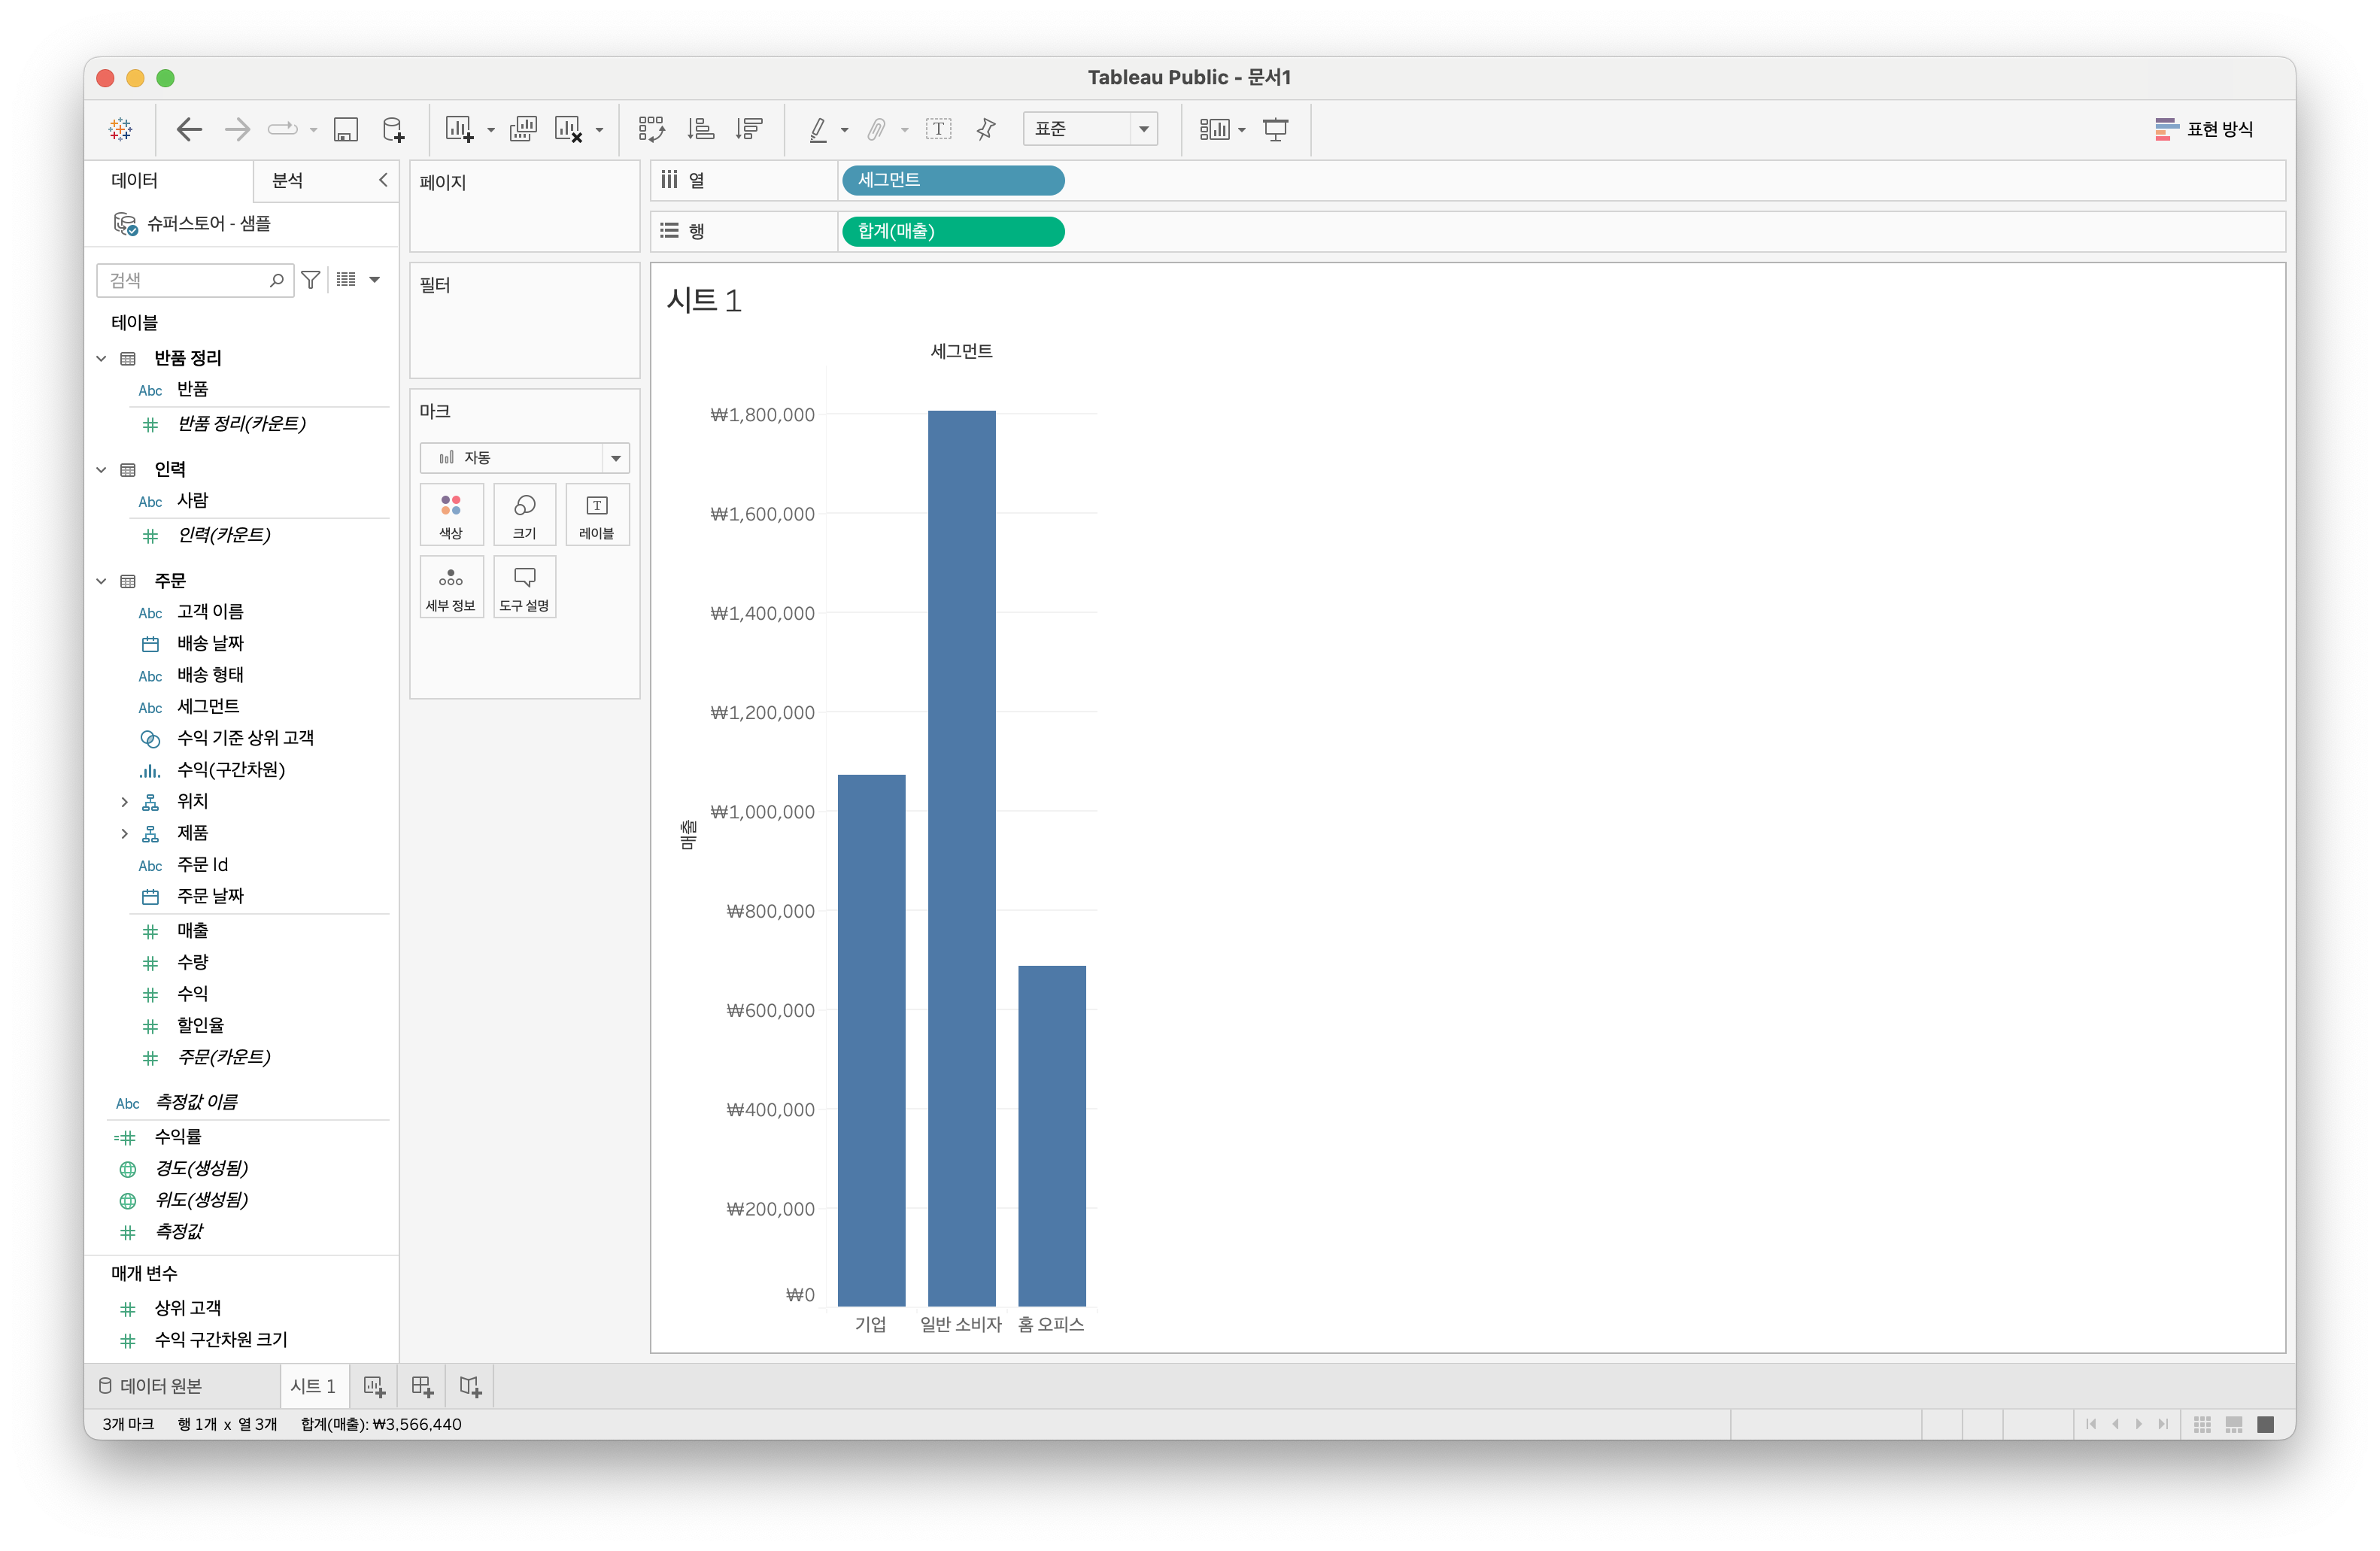Click the undo back arrow

(189, 129)
